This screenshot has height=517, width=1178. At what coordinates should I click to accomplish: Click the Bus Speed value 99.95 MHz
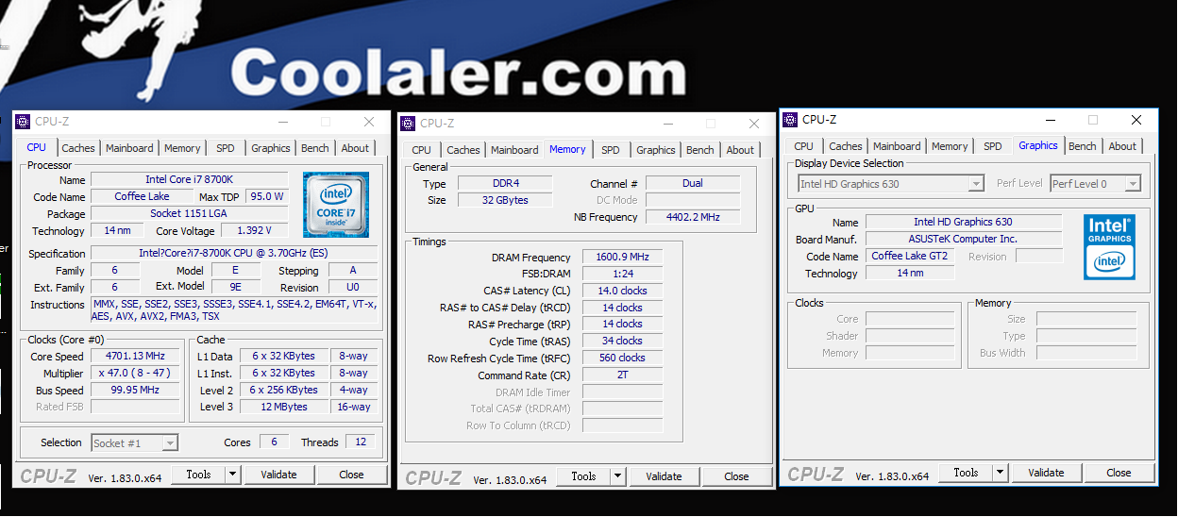click(135, 390)
